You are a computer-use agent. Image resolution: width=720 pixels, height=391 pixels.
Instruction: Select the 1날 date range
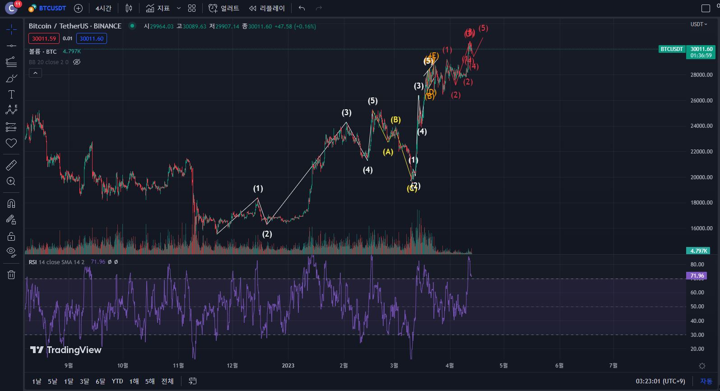tap(37, 382)
